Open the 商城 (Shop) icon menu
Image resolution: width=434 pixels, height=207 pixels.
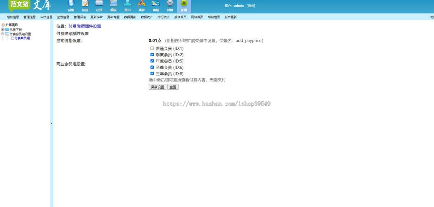tap(156, 5)
